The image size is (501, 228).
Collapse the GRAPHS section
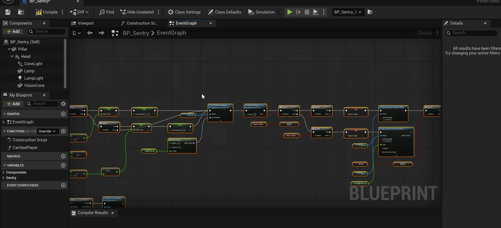point(5,114)
